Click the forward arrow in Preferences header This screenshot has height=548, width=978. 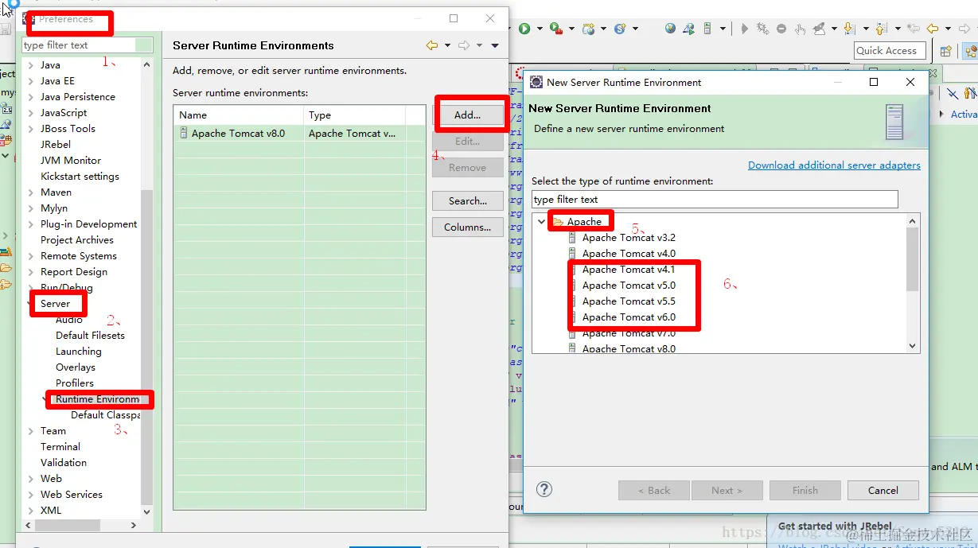464,45
